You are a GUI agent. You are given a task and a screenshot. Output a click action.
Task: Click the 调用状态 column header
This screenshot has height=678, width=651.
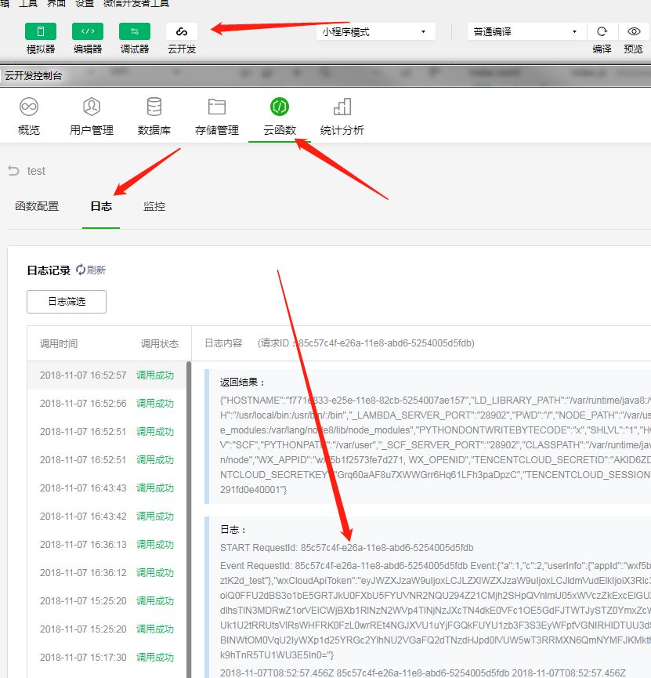(160, 344)
